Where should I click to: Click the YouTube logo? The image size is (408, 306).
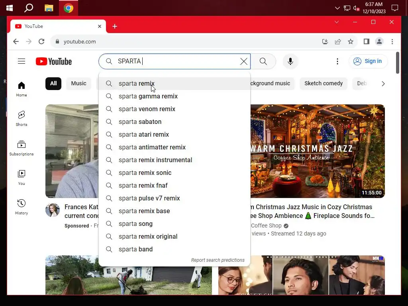(x=54, y=61)
